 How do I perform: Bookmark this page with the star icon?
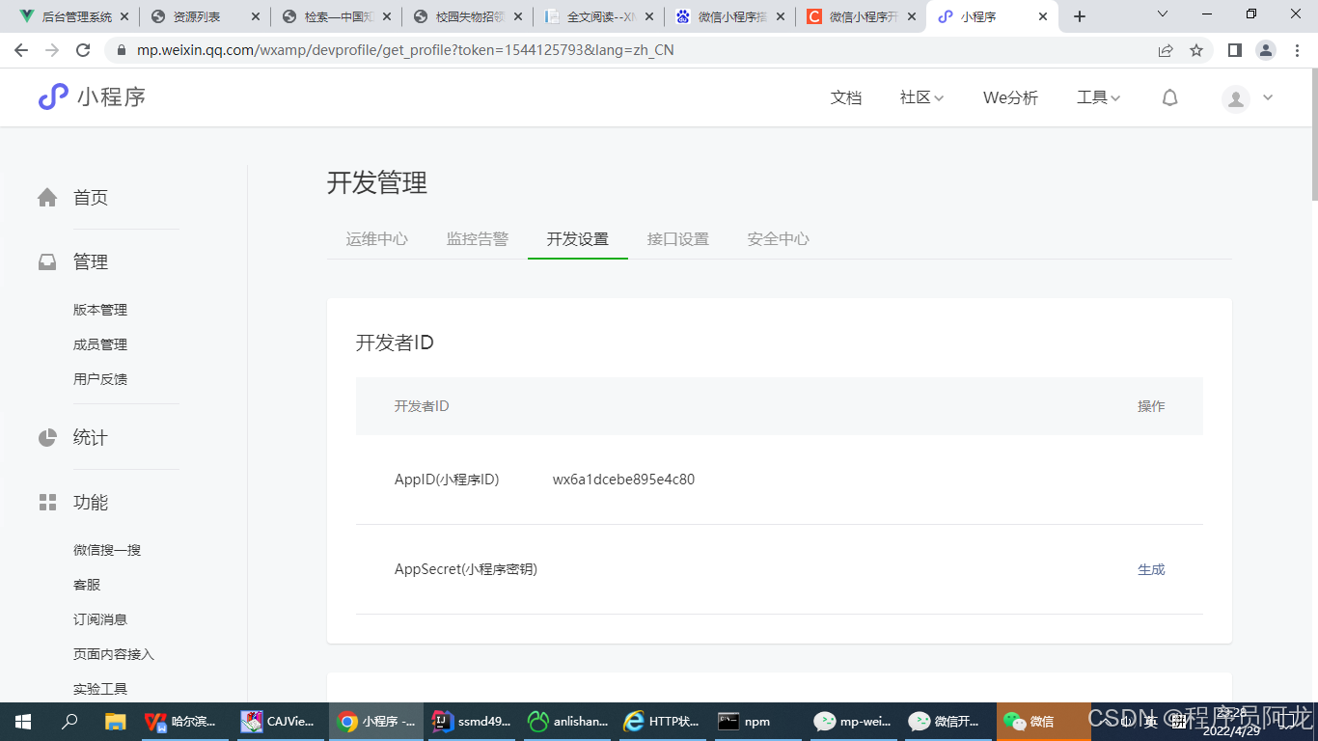tap(1196, 50)
